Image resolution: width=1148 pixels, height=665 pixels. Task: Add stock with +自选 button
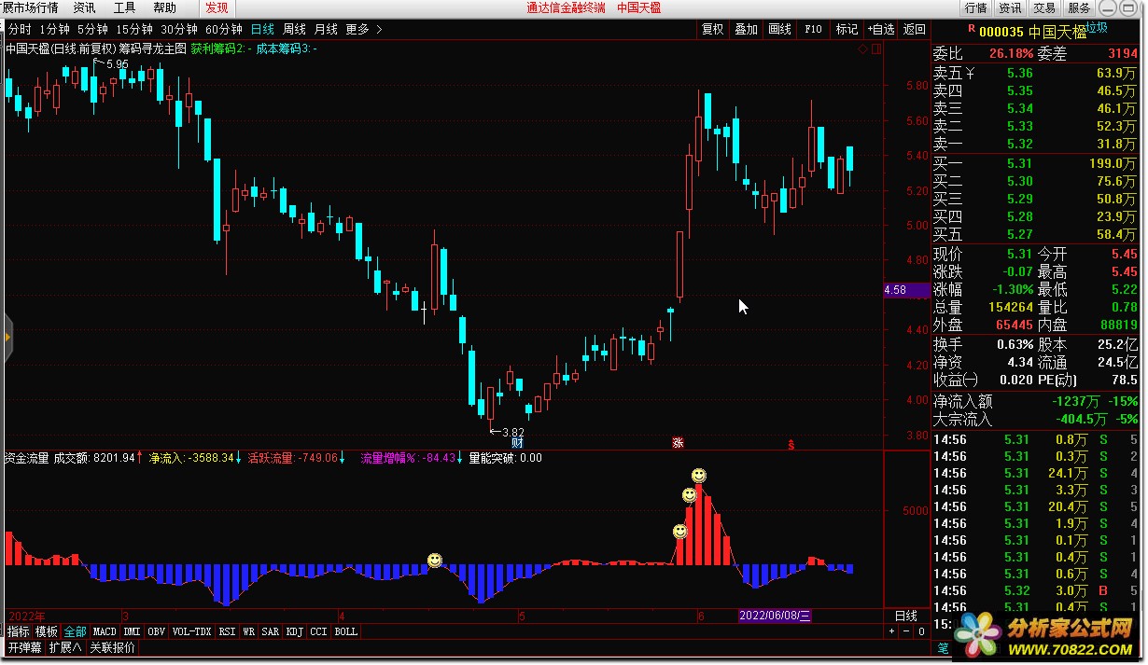(x=880, y=29)
